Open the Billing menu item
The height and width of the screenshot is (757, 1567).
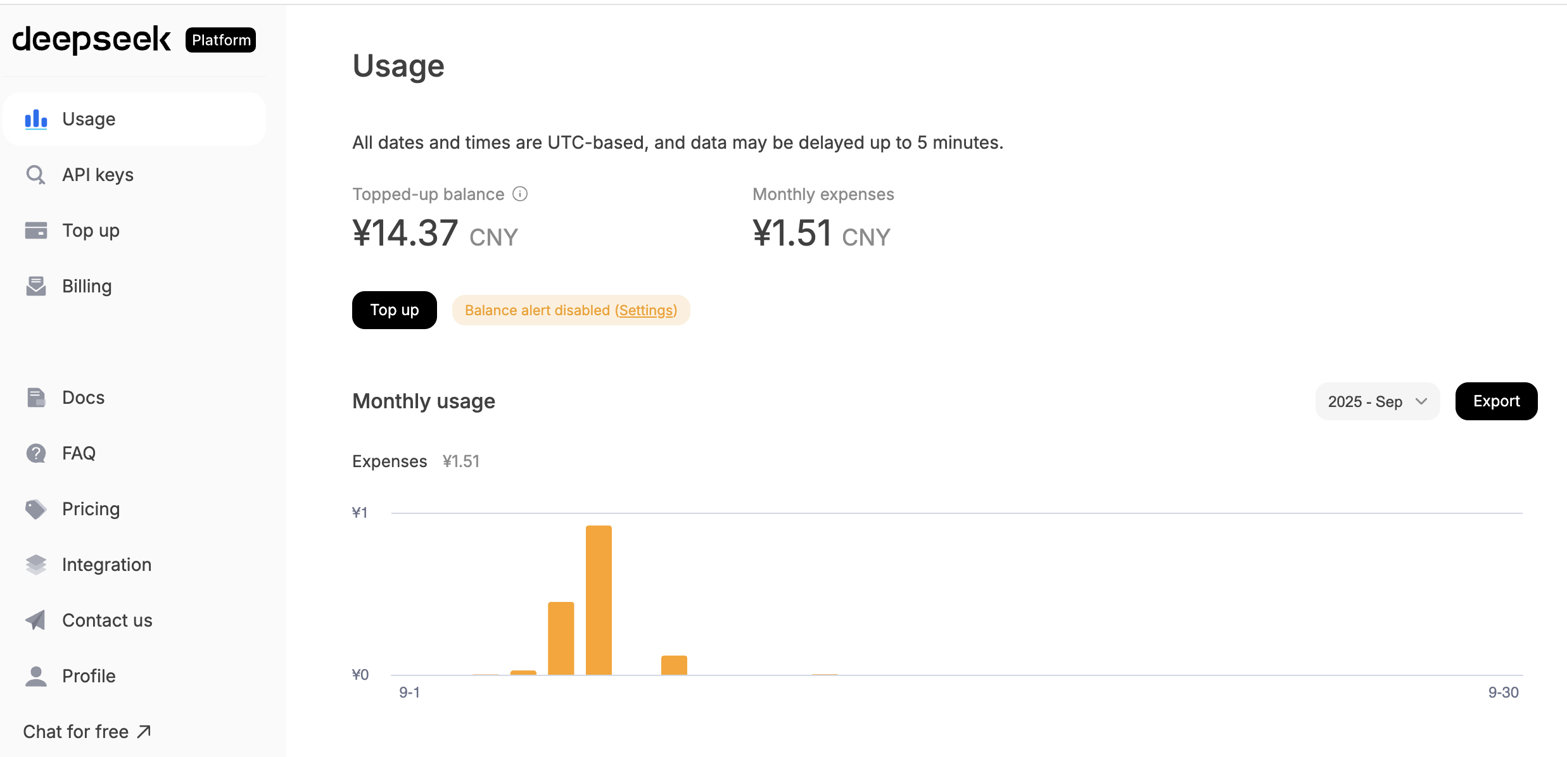tap(87, 286)
